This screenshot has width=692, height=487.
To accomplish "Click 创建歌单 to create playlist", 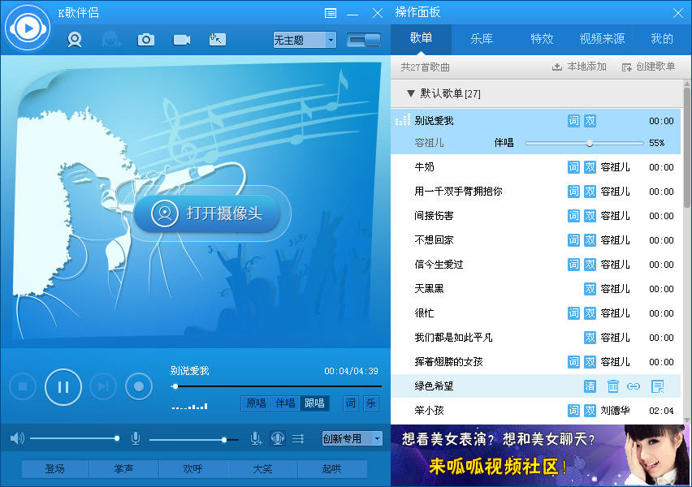I will point(648,67).
